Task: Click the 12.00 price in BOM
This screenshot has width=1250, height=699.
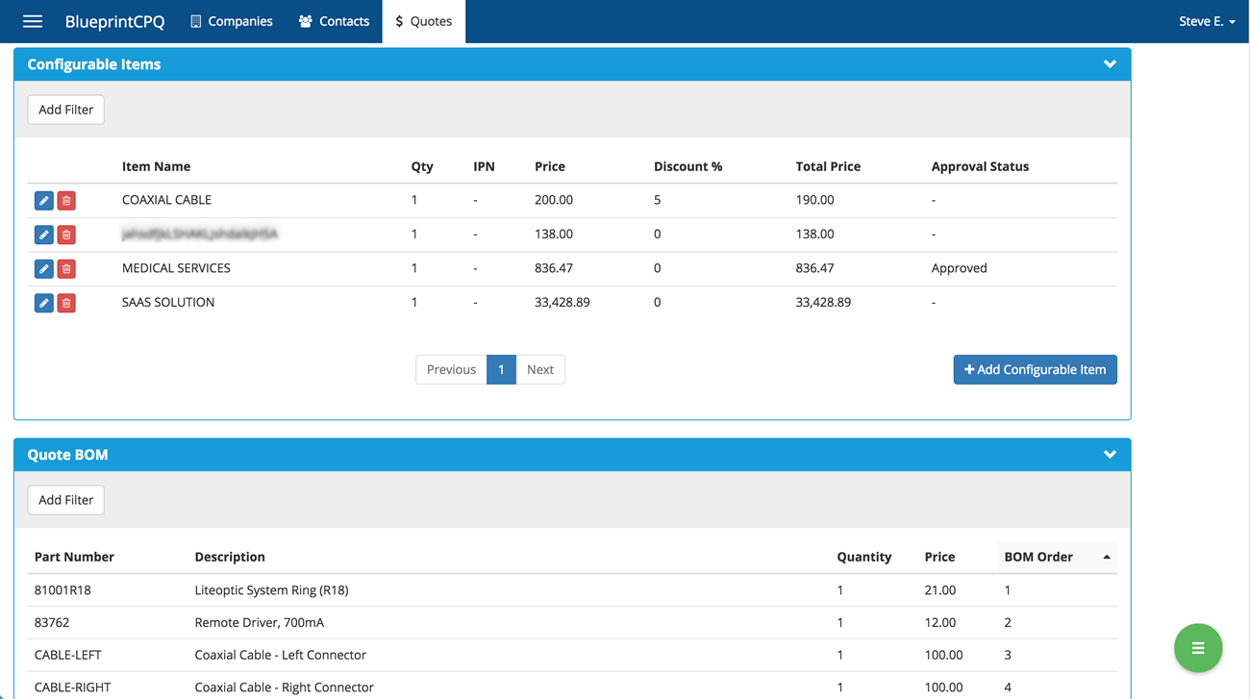Action: coord(940,623)
